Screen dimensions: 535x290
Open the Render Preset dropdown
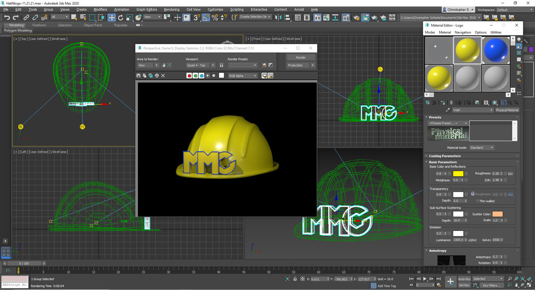click(x=242, y=65)
